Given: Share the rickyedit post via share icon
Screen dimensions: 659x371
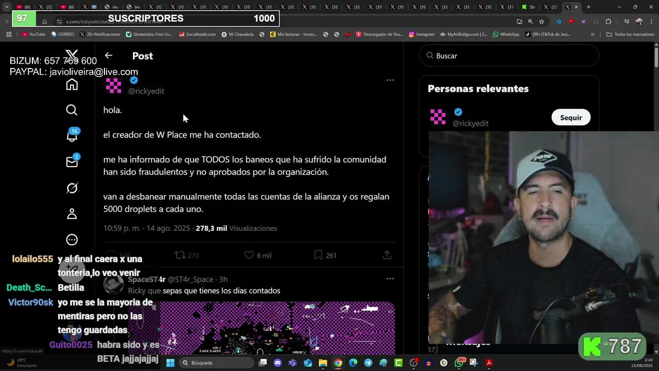Looking at the screenshot, I should (x=387, y=255).
